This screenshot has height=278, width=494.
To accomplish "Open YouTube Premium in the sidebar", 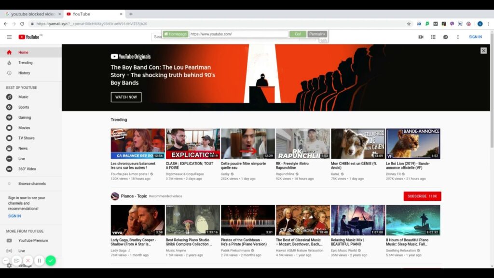I will click(31, 240).
